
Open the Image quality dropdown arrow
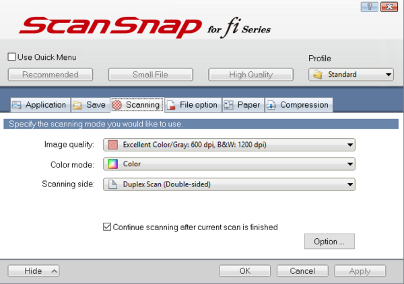click(x=350, y=145)
